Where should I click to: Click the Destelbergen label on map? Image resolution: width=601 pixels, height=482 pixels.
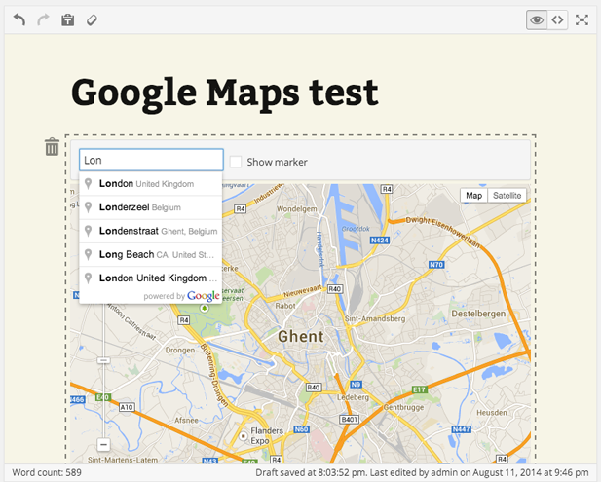click(x=478, y=314)
